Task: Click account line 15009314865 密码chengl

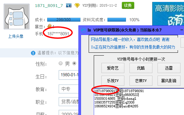Action: [115, 98]
